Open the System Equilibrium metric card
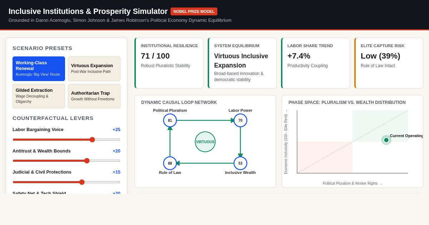 (242, 63)
